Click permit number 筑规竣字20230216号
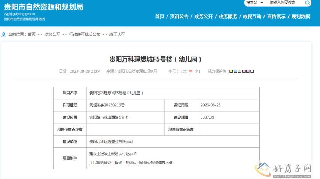Viewport: 320px width, 179px height. [107, 105]
